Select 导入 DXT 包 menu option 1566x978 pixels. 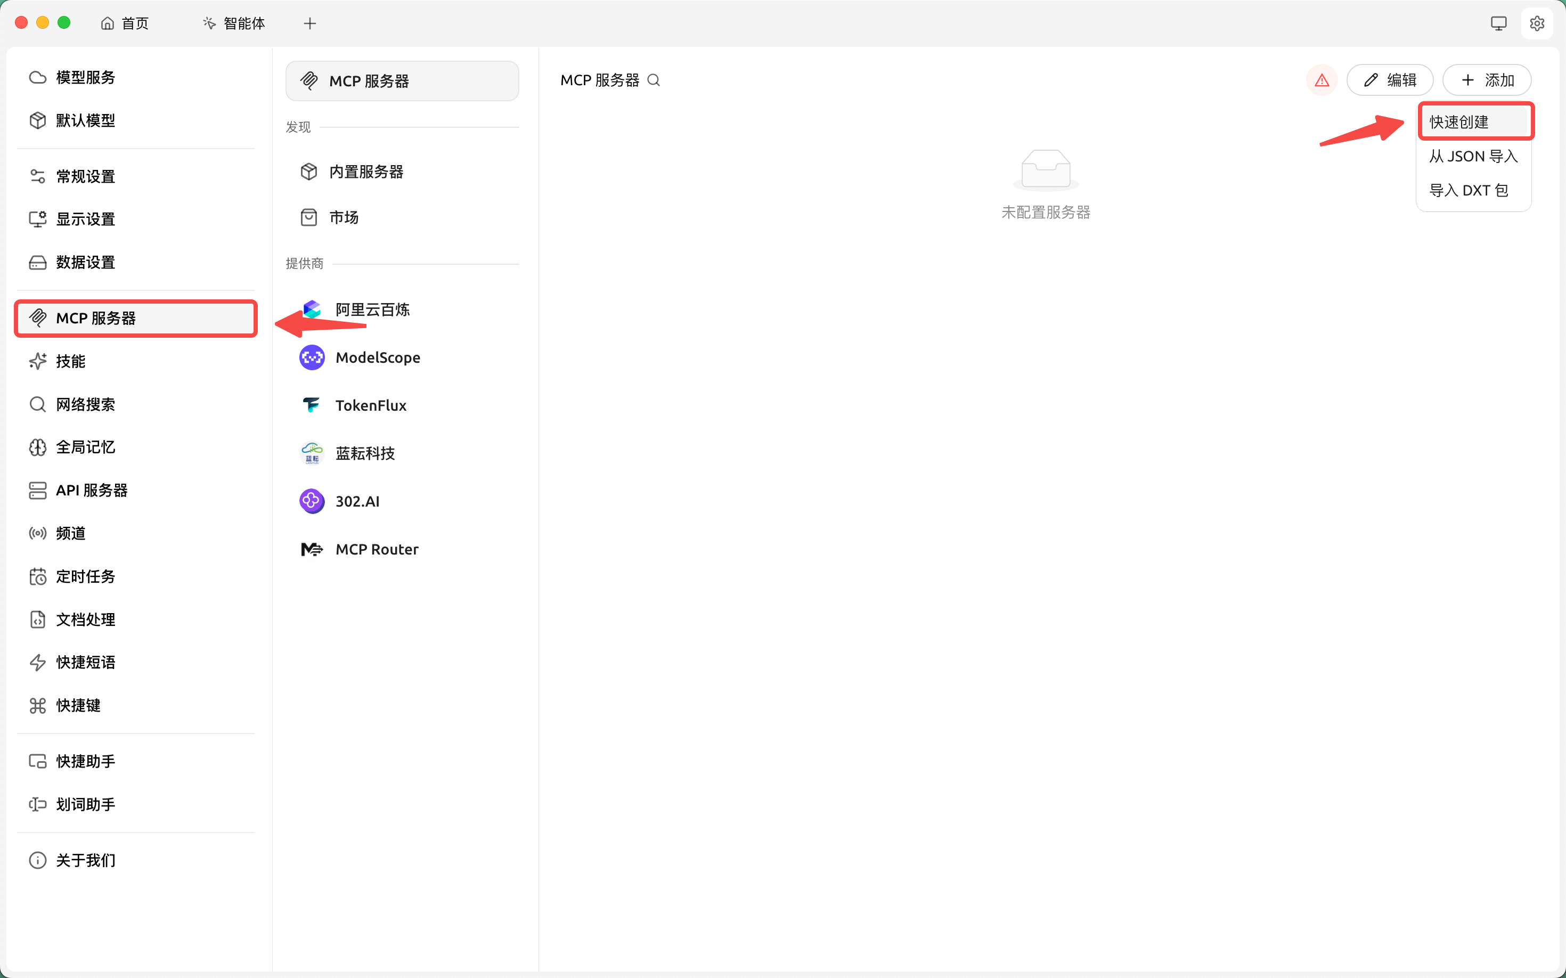click(x=1469, y=190)
